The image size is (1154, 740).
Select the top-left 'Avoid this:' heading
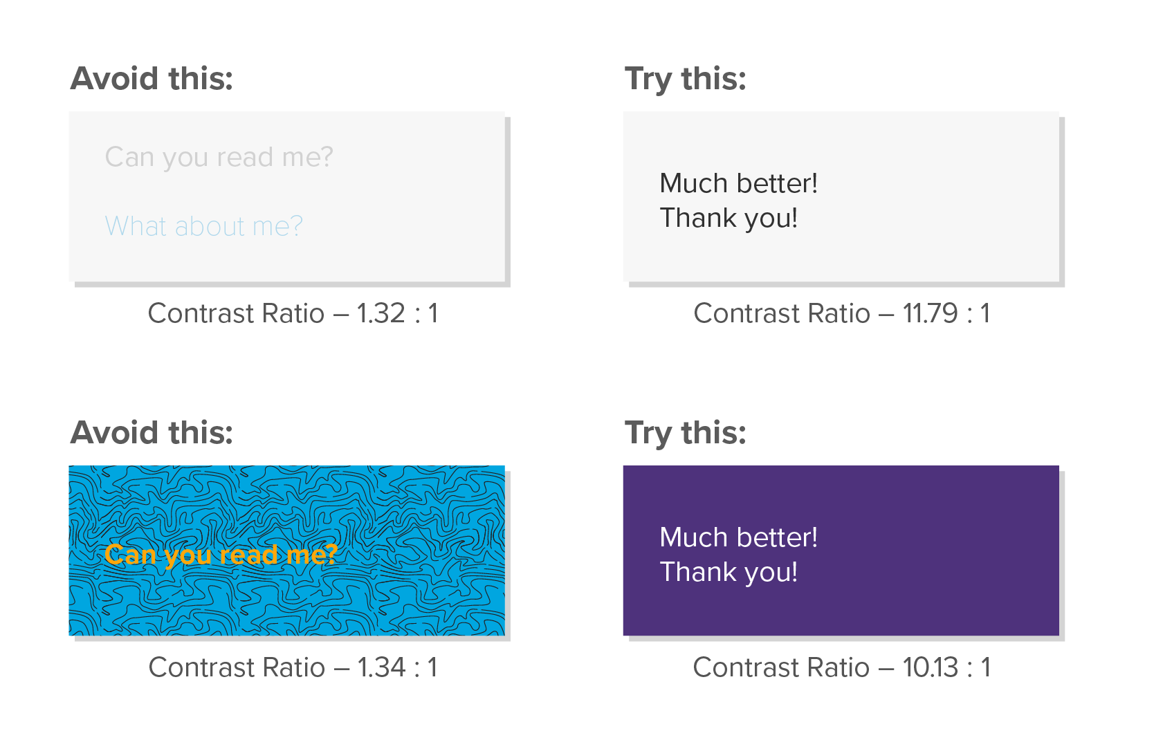tap(152, 78)
